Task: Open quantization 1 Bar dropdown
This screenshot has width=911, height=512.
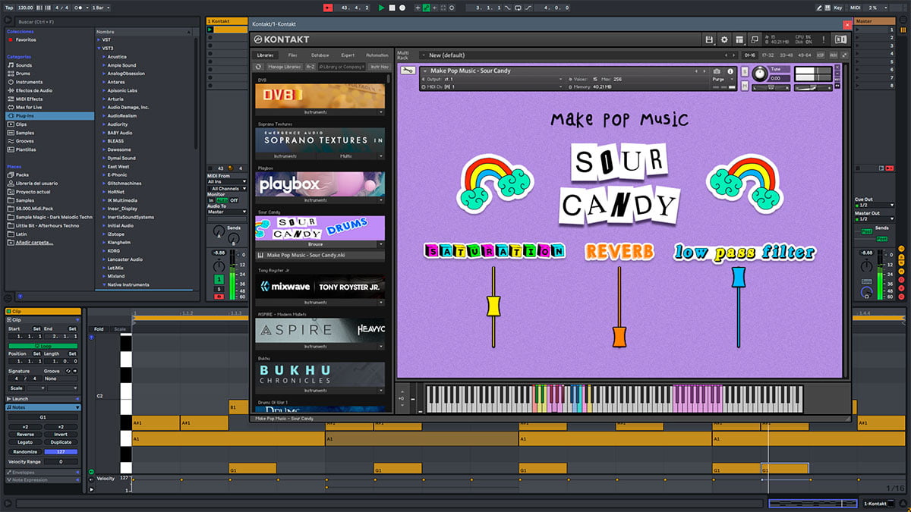Action: tap(100, 8)
